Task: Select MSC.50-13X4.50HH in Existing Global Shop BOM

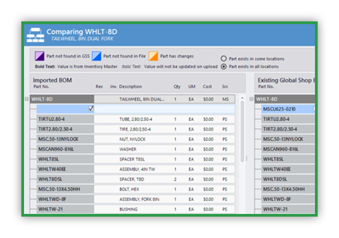Action: point(288,189)
